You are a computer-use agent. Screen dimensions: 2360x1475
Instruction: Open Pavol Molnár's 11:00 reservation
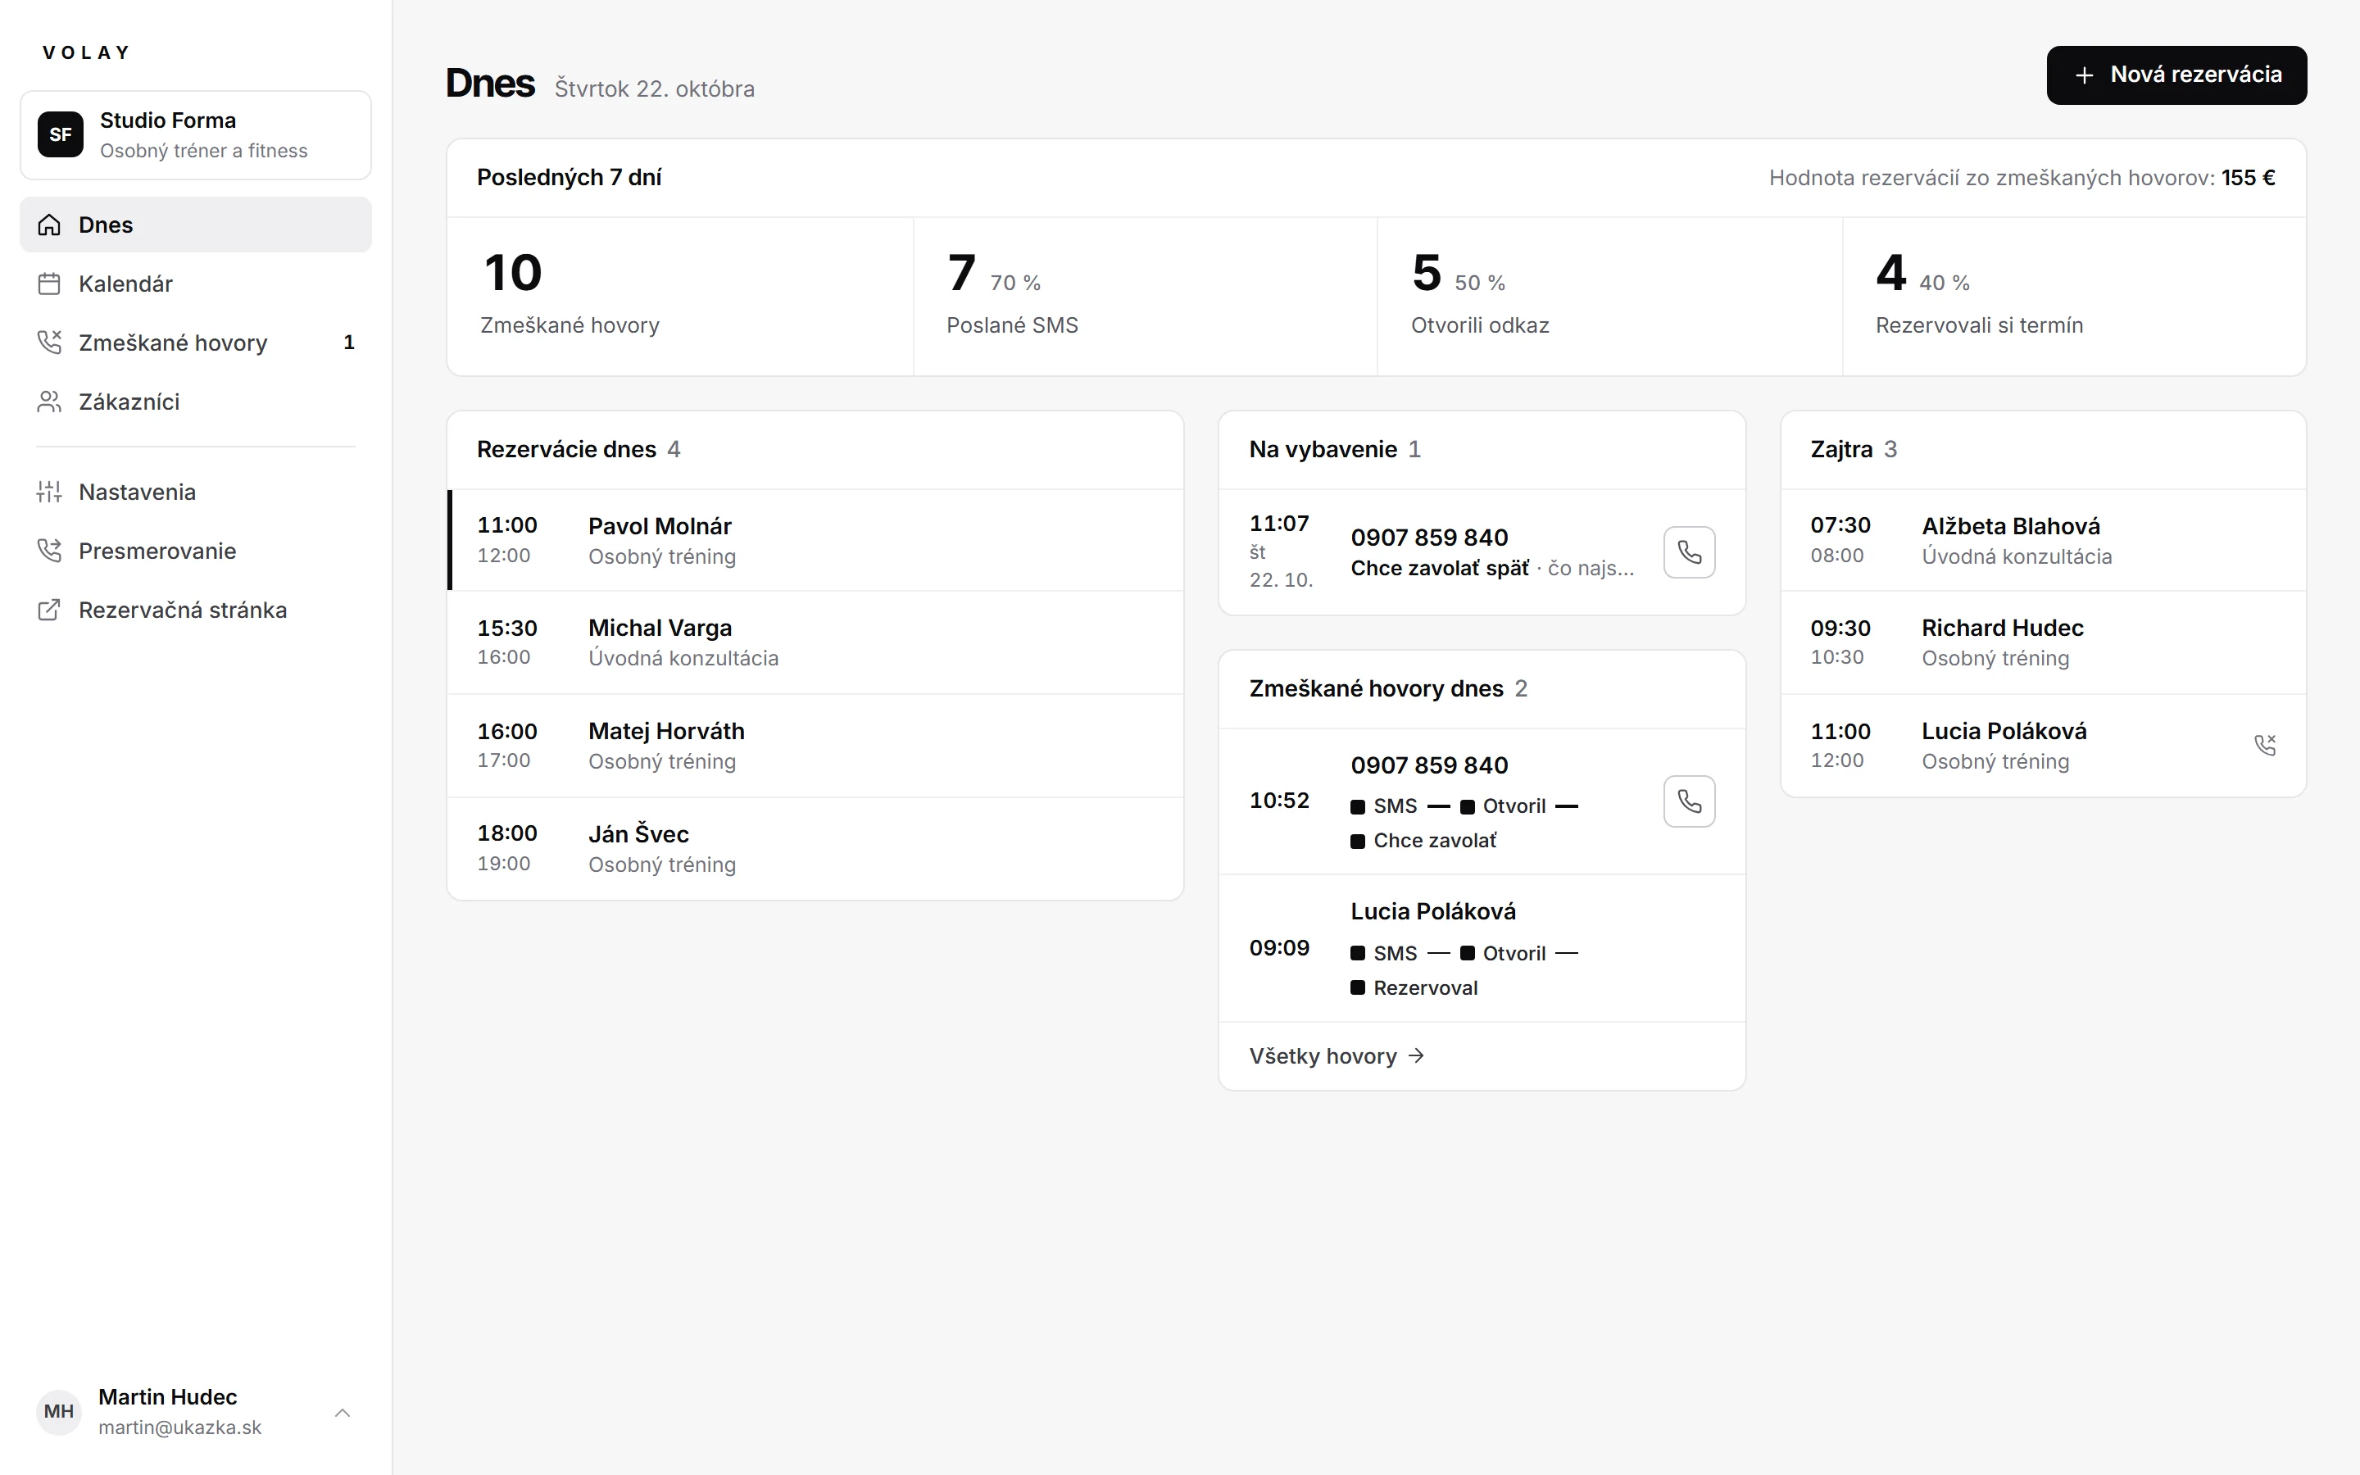click(815, 541)
